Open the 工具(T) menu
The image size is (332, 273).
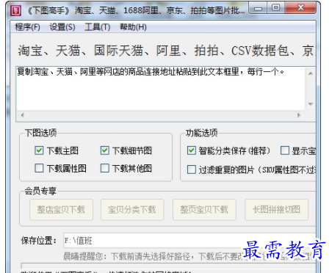(97, 27)
